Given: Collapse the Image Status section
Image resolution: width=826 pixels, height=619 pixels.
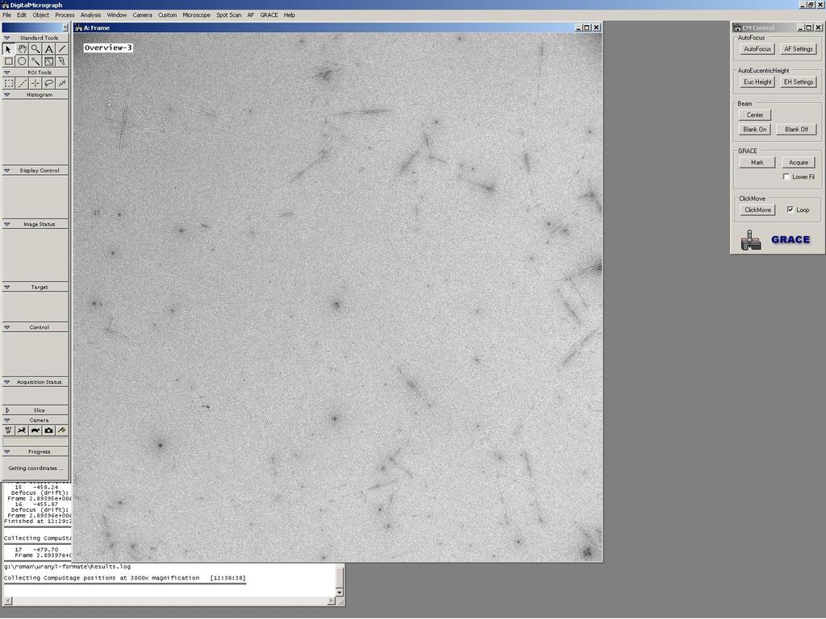Looking at the screenshot, I should pos(6,224).
